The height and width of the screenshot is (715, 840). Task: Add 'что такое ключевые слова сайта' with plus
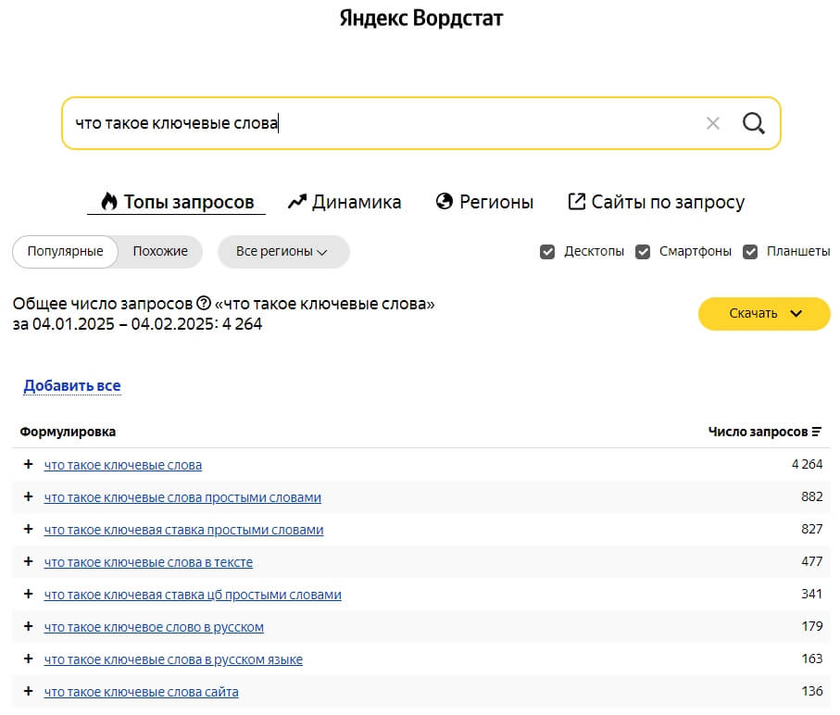(29, 692)
